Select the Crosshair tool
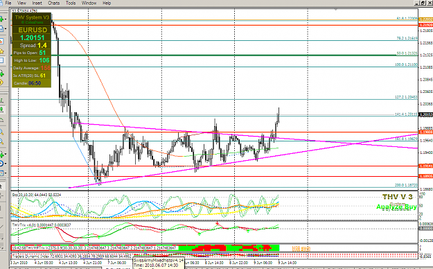Screen dimensions: 433x269 pyautogui.click(x=1, y=196)
